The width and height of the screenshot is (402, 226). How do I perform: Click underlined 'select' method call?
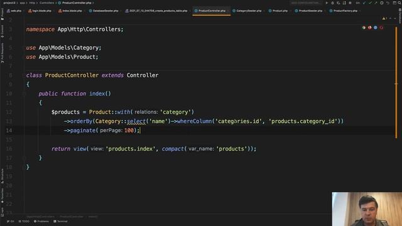(x=136, y=121)
